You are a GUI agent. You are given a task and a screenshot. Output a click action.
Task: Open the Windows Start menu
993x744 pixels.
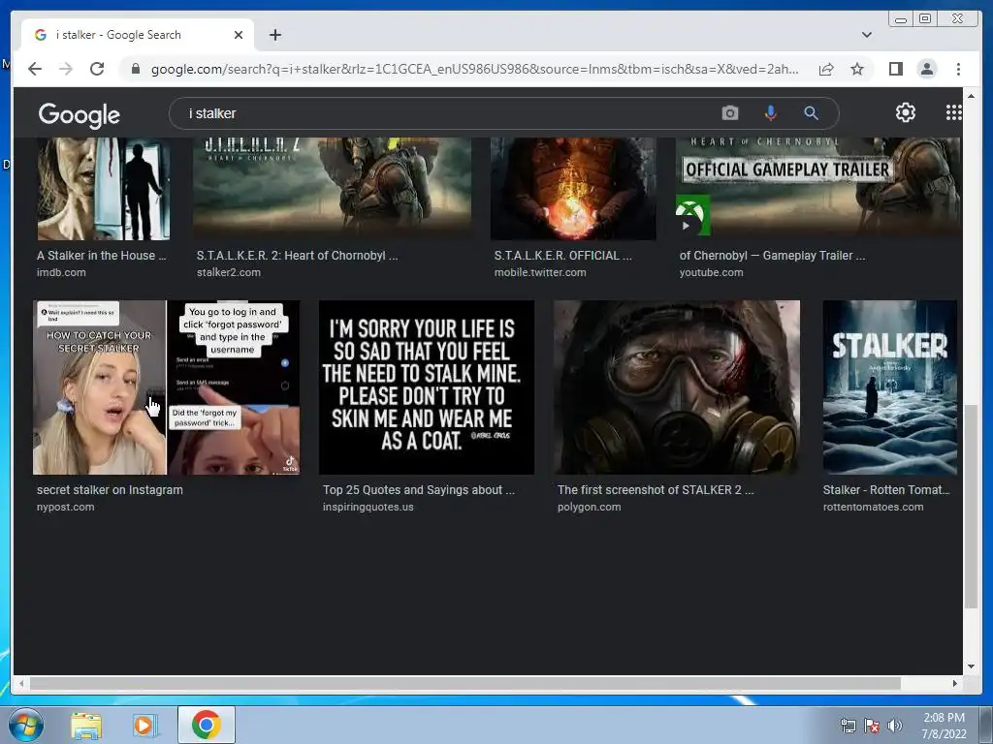pyautogui.click(x=25, y=725)
